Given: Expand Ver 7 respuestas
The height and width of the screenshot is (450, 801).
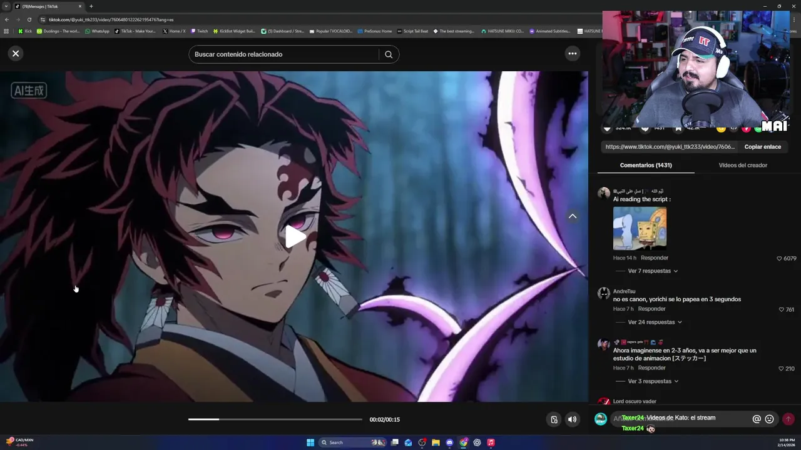Looking at the screenshot, I should click(x=653, y=271).
